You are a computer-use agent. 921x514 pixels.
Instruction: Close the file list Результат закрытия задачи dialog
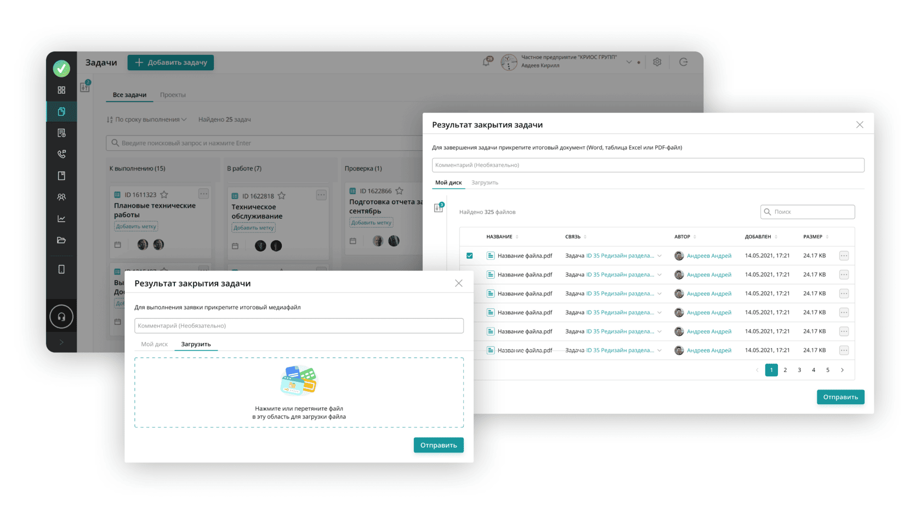coord(860,125)
